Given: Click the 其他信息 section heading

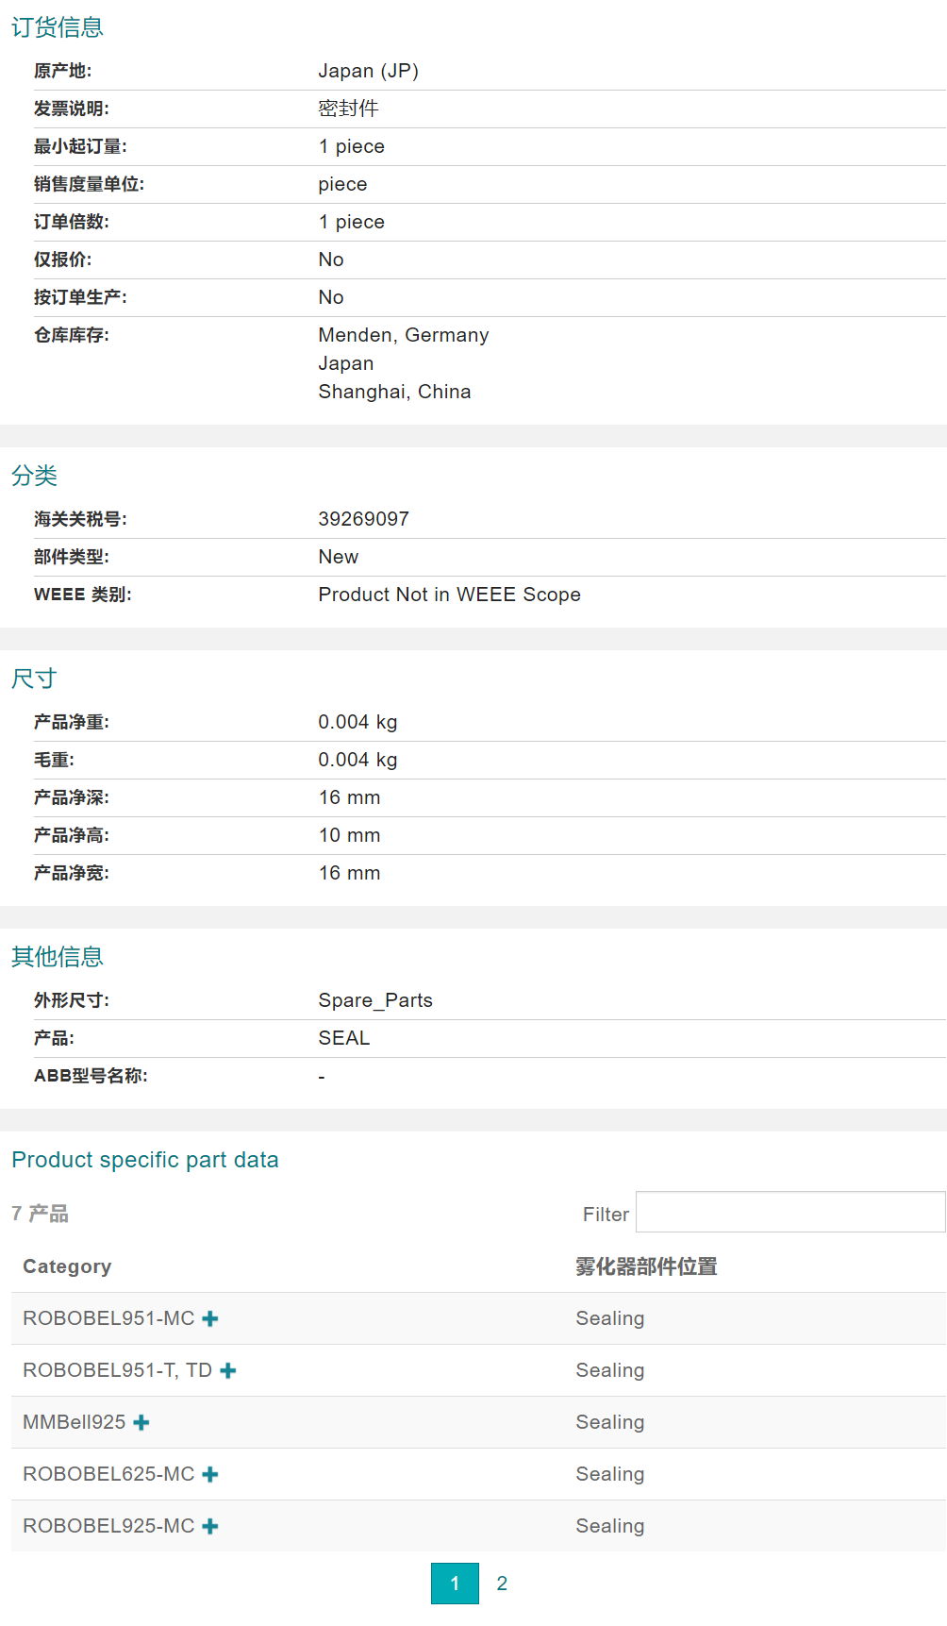Looking at the screenshot, I should (57, 957).
